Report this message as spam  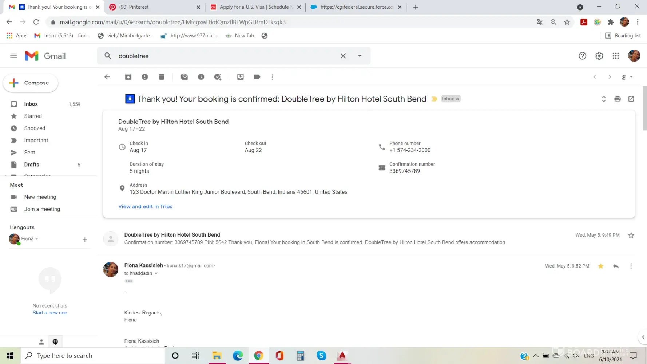point(145,77)
